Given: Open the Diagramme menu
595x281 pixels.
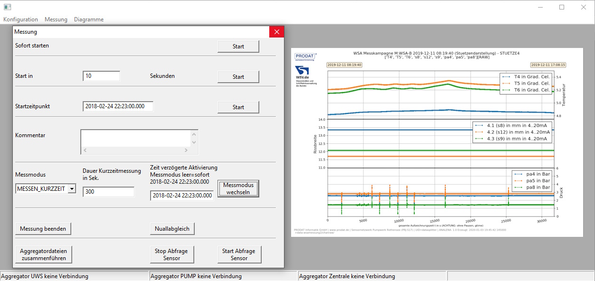Looking at the screenshot, I should coord(89,19).
